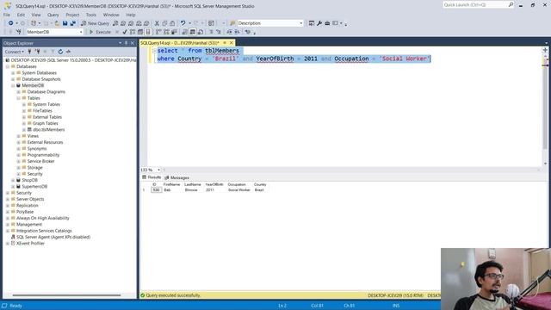Click the Parse checkmark icon
The image size is (551, 310).
click(x=124, y=32)
